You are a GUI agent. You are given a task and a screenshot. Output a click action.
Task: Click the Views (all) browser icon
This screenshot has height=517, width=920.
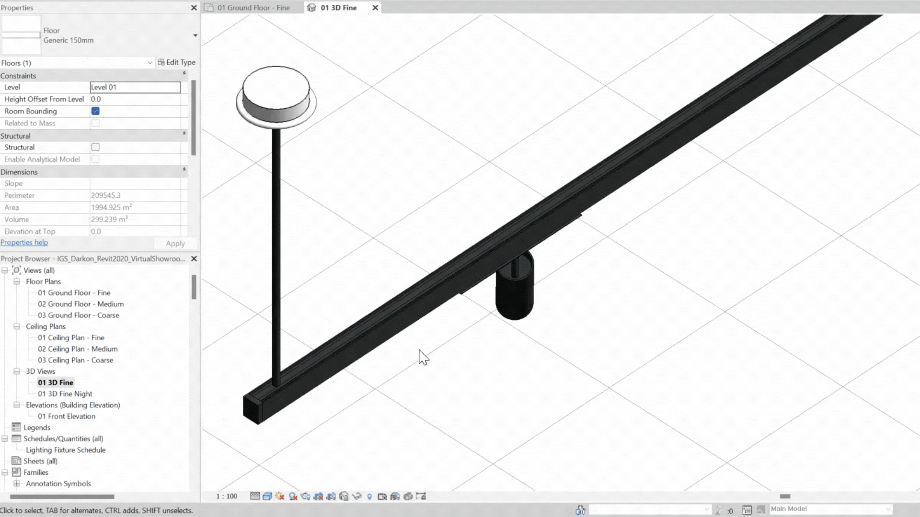point(16,270)
